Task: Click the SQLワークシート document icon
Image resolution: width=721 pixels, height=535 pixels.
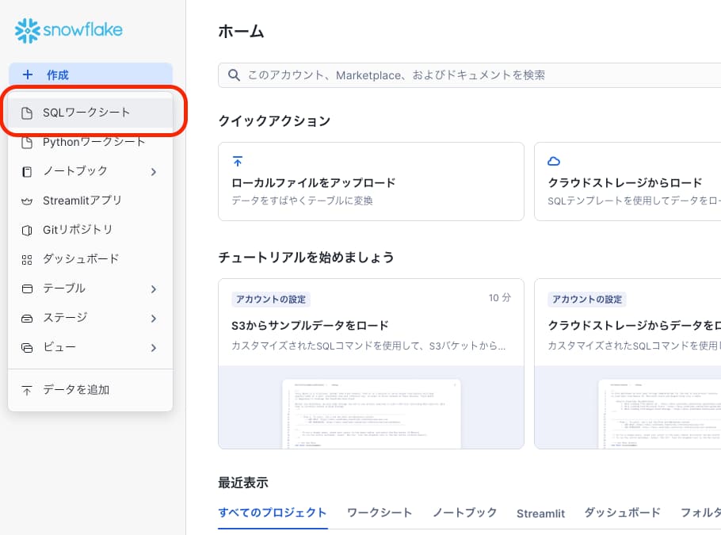Action: [27, 113]
